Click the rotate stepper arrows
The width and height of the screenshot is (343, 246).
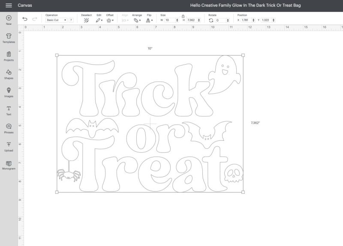tap(228, 20)
